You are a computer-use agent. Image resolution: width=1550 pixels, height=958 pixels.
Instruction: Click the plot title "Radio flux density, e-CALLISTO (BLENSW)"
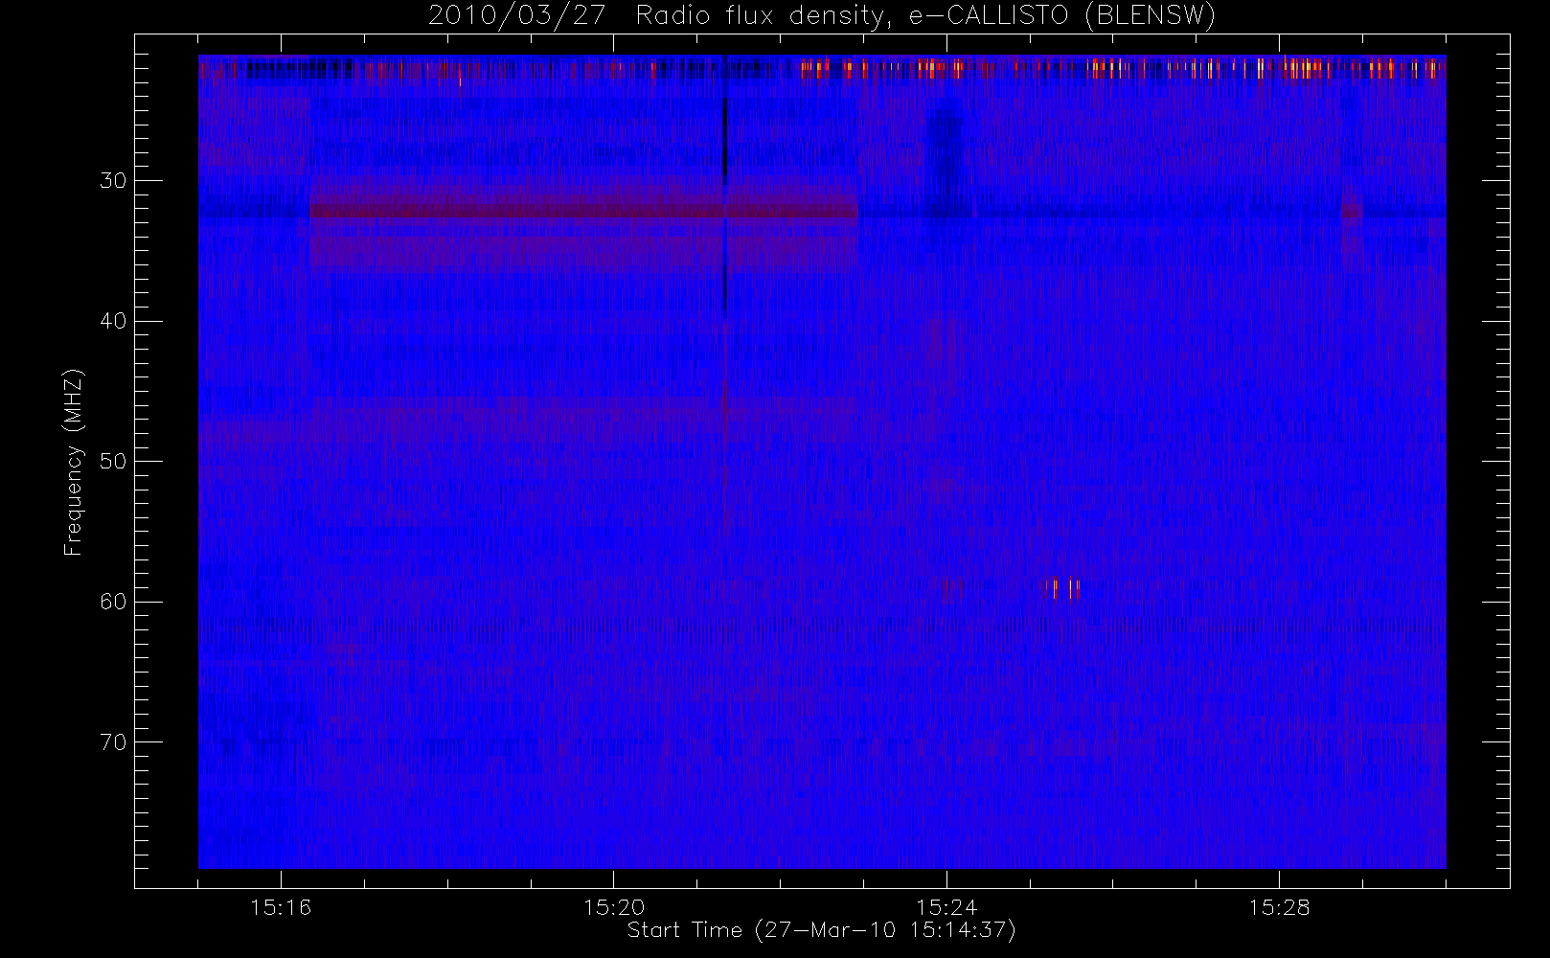click(x=925, y=16)
